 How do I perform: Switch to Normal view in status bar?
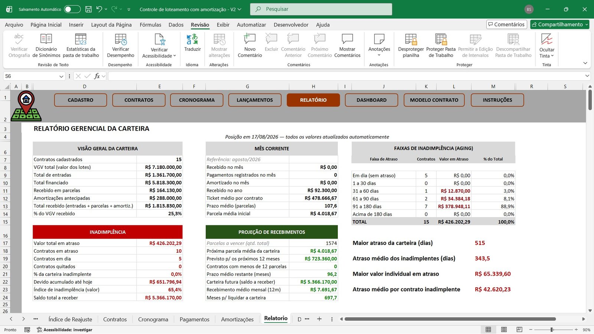[488, 330]
